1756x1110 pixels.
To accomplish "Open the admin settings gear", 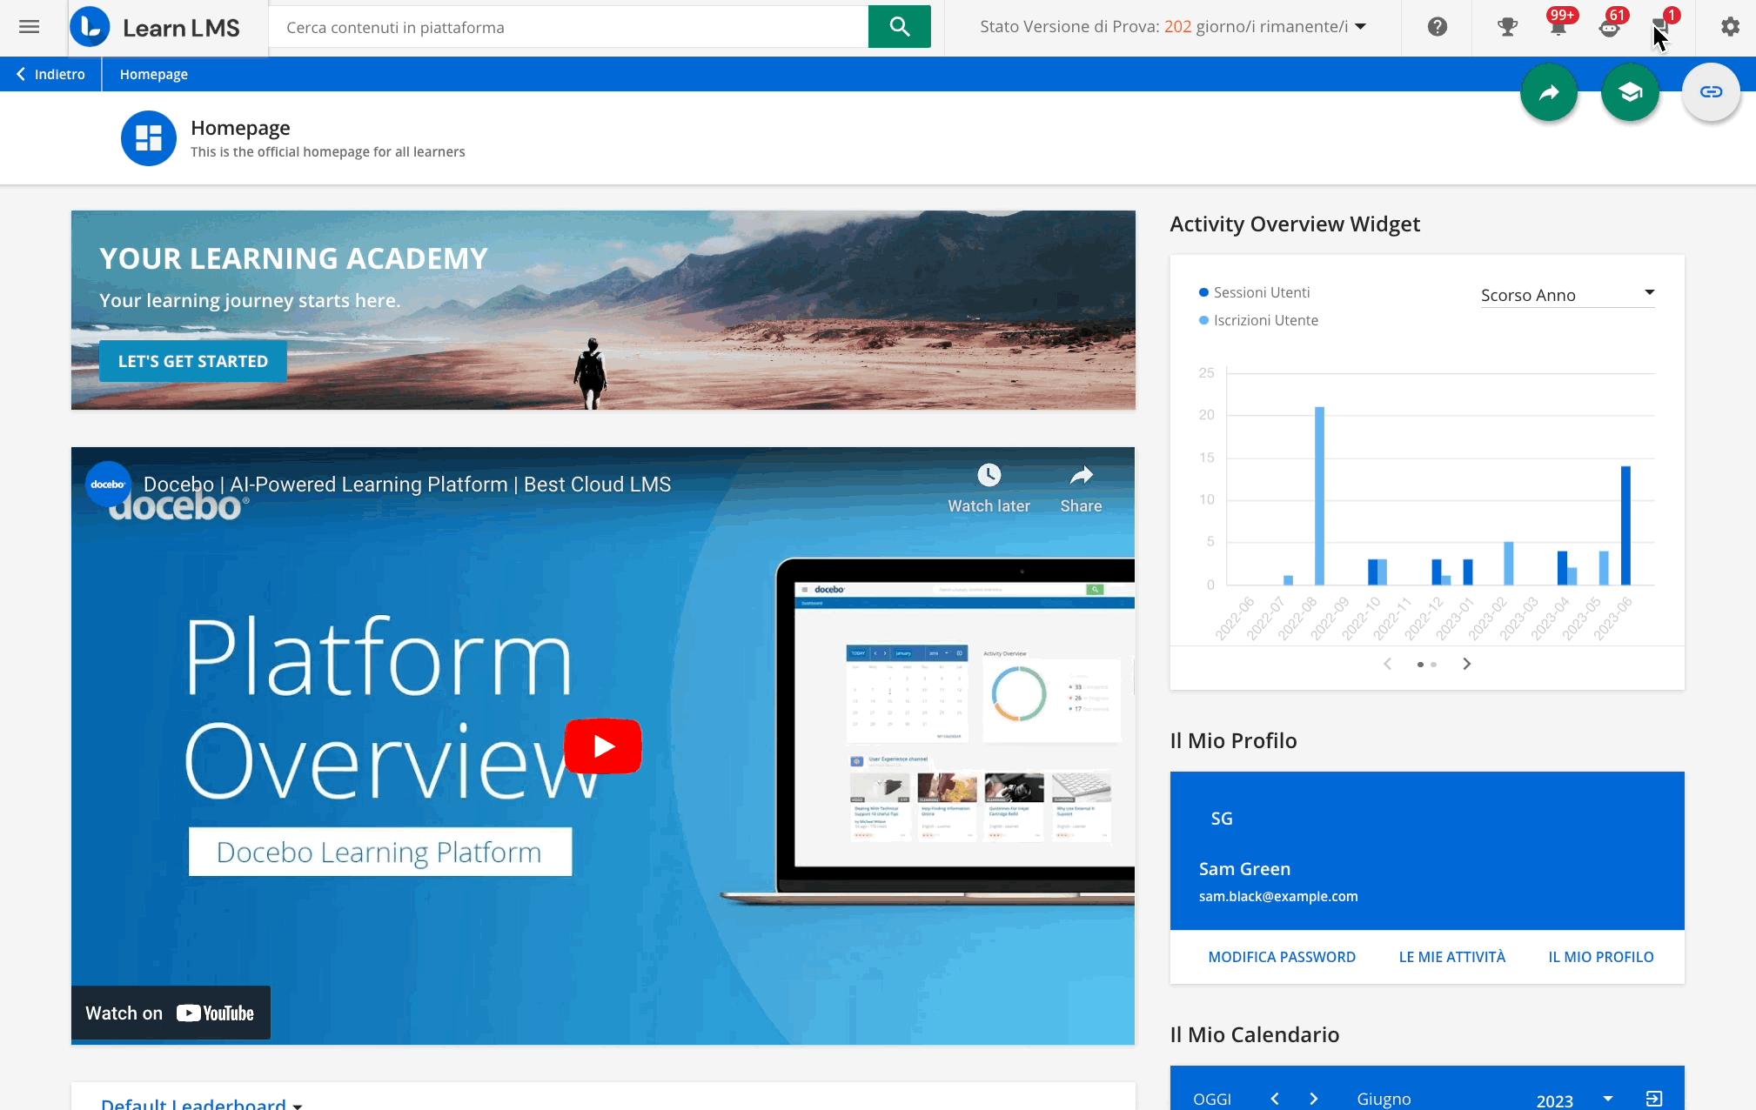I will (1730, 26).
